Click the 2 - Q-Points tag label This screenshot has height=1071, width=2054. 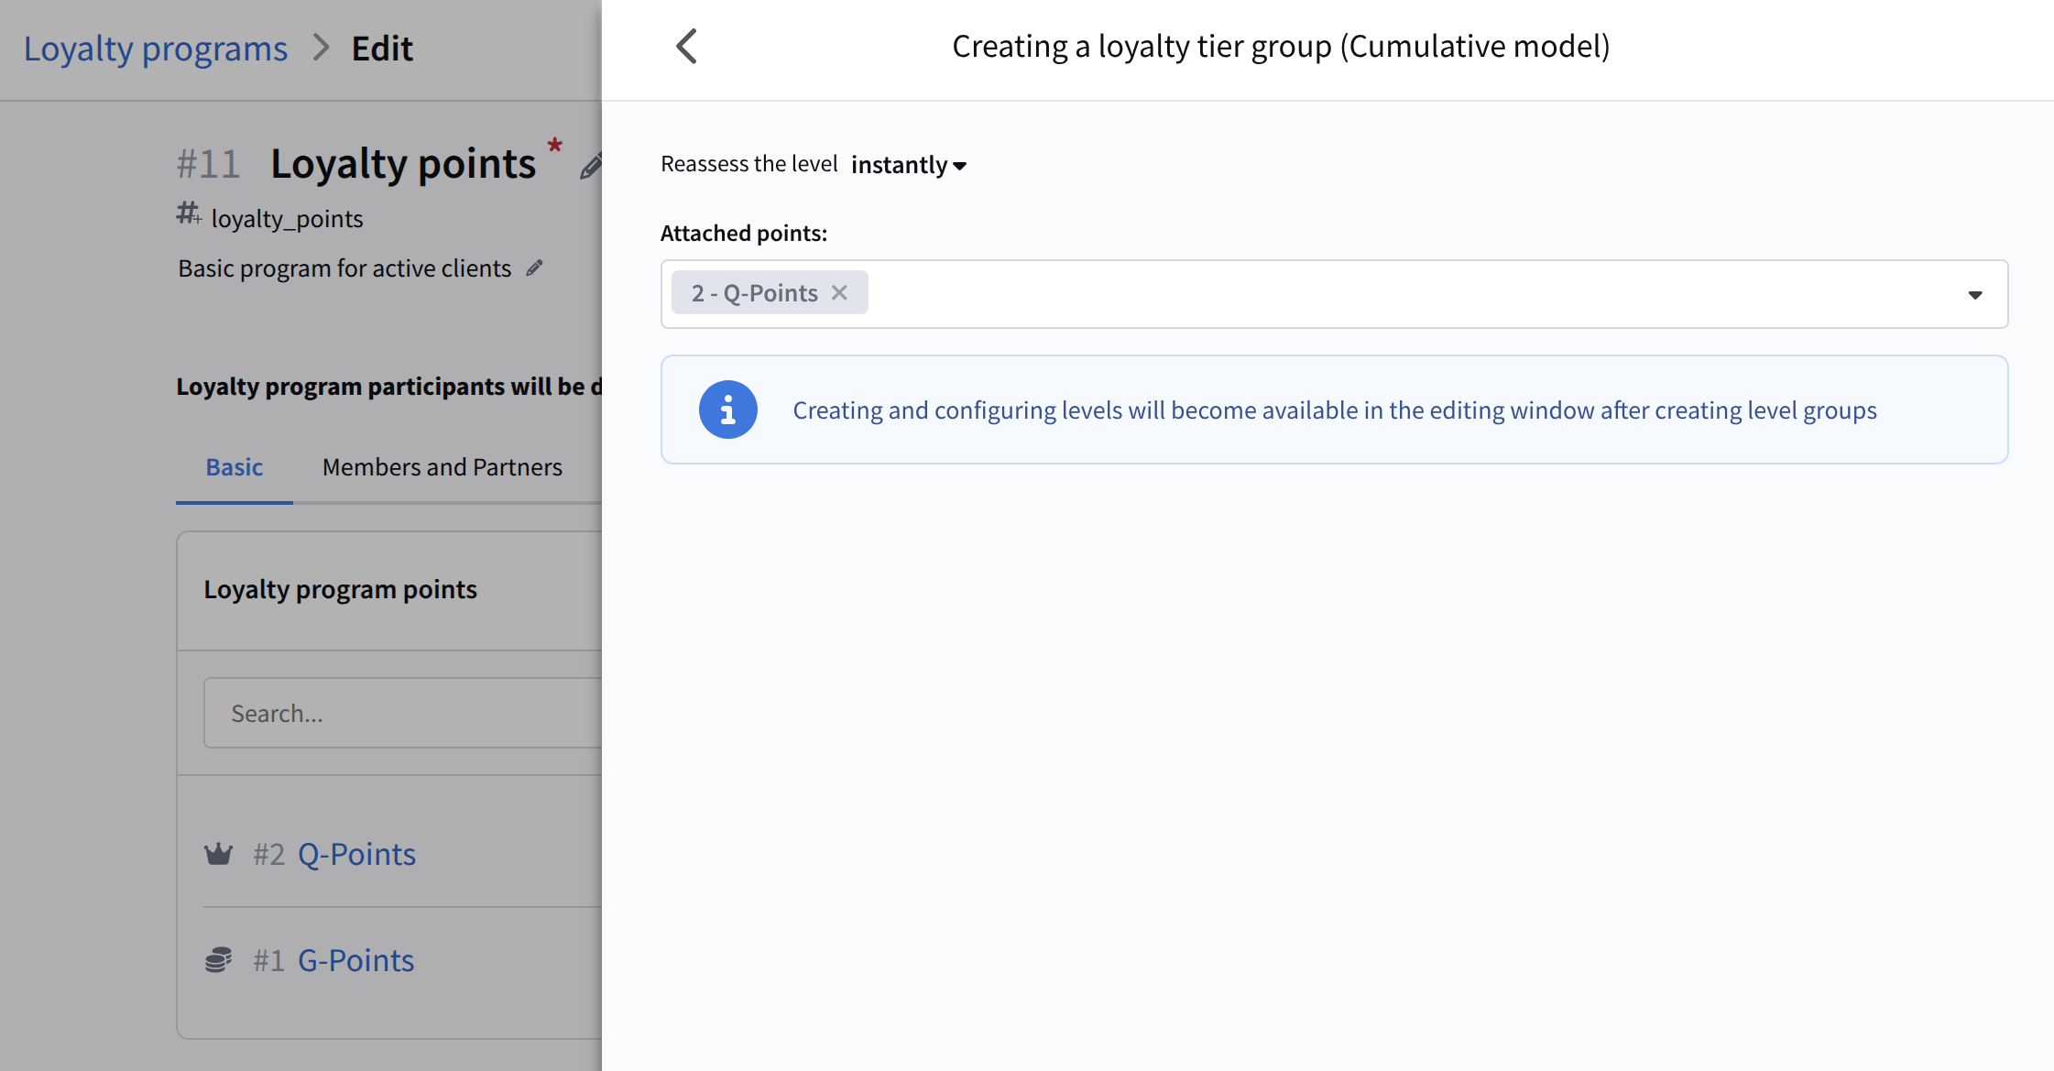click(754, 293)
